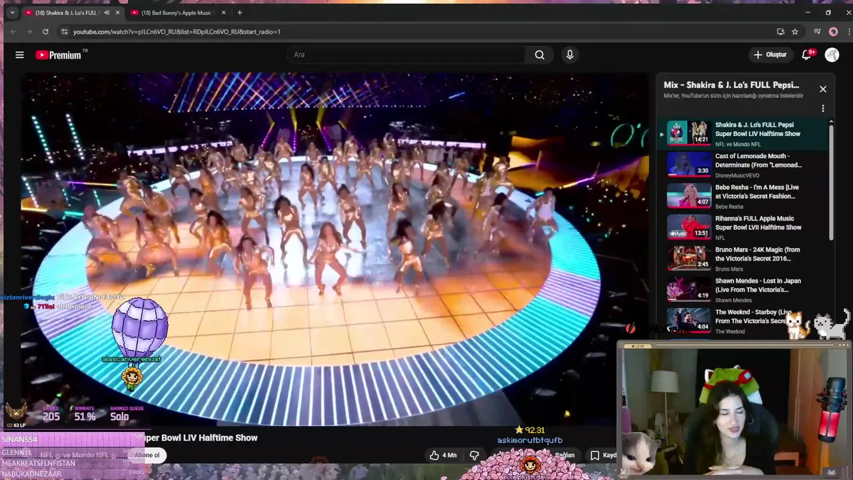
Task: Close the Shakira & J. Lo tab
Action: [118, 13]
